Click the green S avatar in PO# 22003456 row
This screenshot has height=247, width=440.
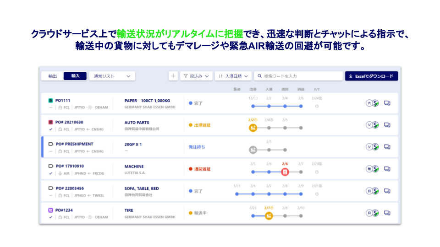click(x=375, y=191)
